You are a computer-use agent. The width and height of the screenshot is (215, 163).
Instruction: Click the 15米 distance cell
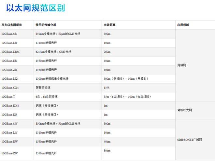tap(106, 88)
